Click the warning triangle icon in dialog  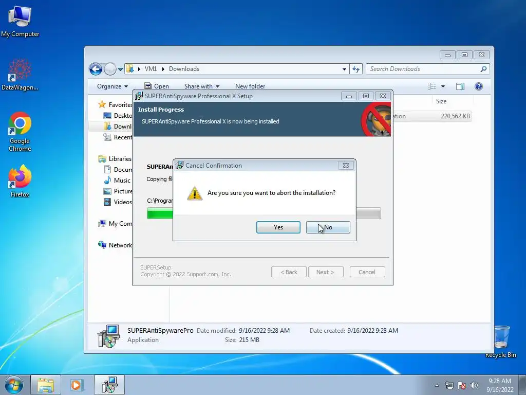(195, 193)
